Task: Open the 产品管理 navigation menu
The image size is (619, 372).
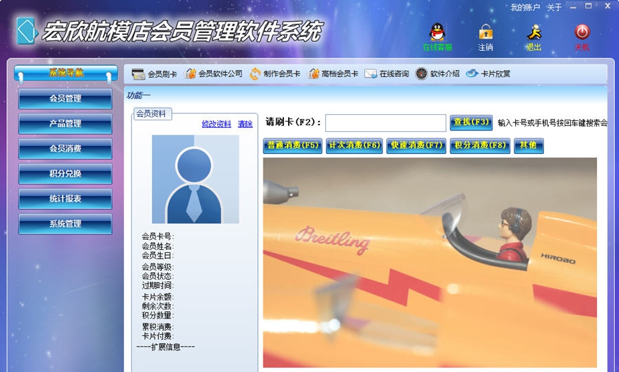Action: (x=65, y=124)
